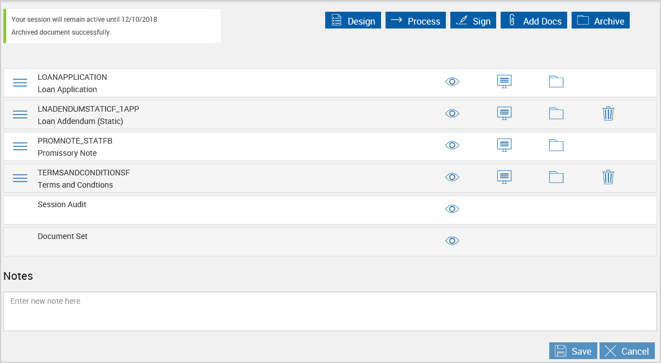Open presentation screen icon for Loan Addendum
Viewport: 661px width, 363px height.
click(x=504, y=114)
